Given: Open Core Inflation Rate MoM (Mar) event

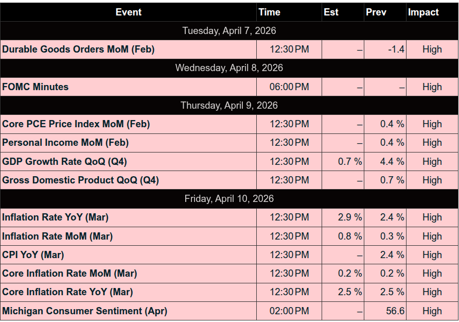Looking at the screenshot, I should tap(69, 274).
